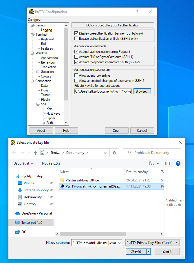Image resolution: width=194 pixels, height=263 pixels.
Task: Click Rychlý přístup star icon
Action: coord(18,176)
